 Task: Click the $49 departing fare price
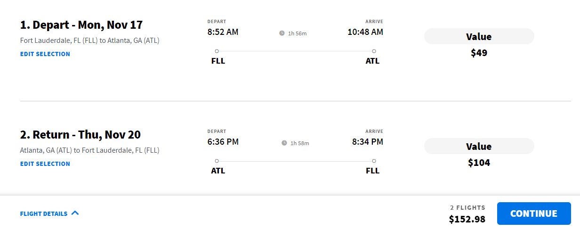tap(479, 53)
